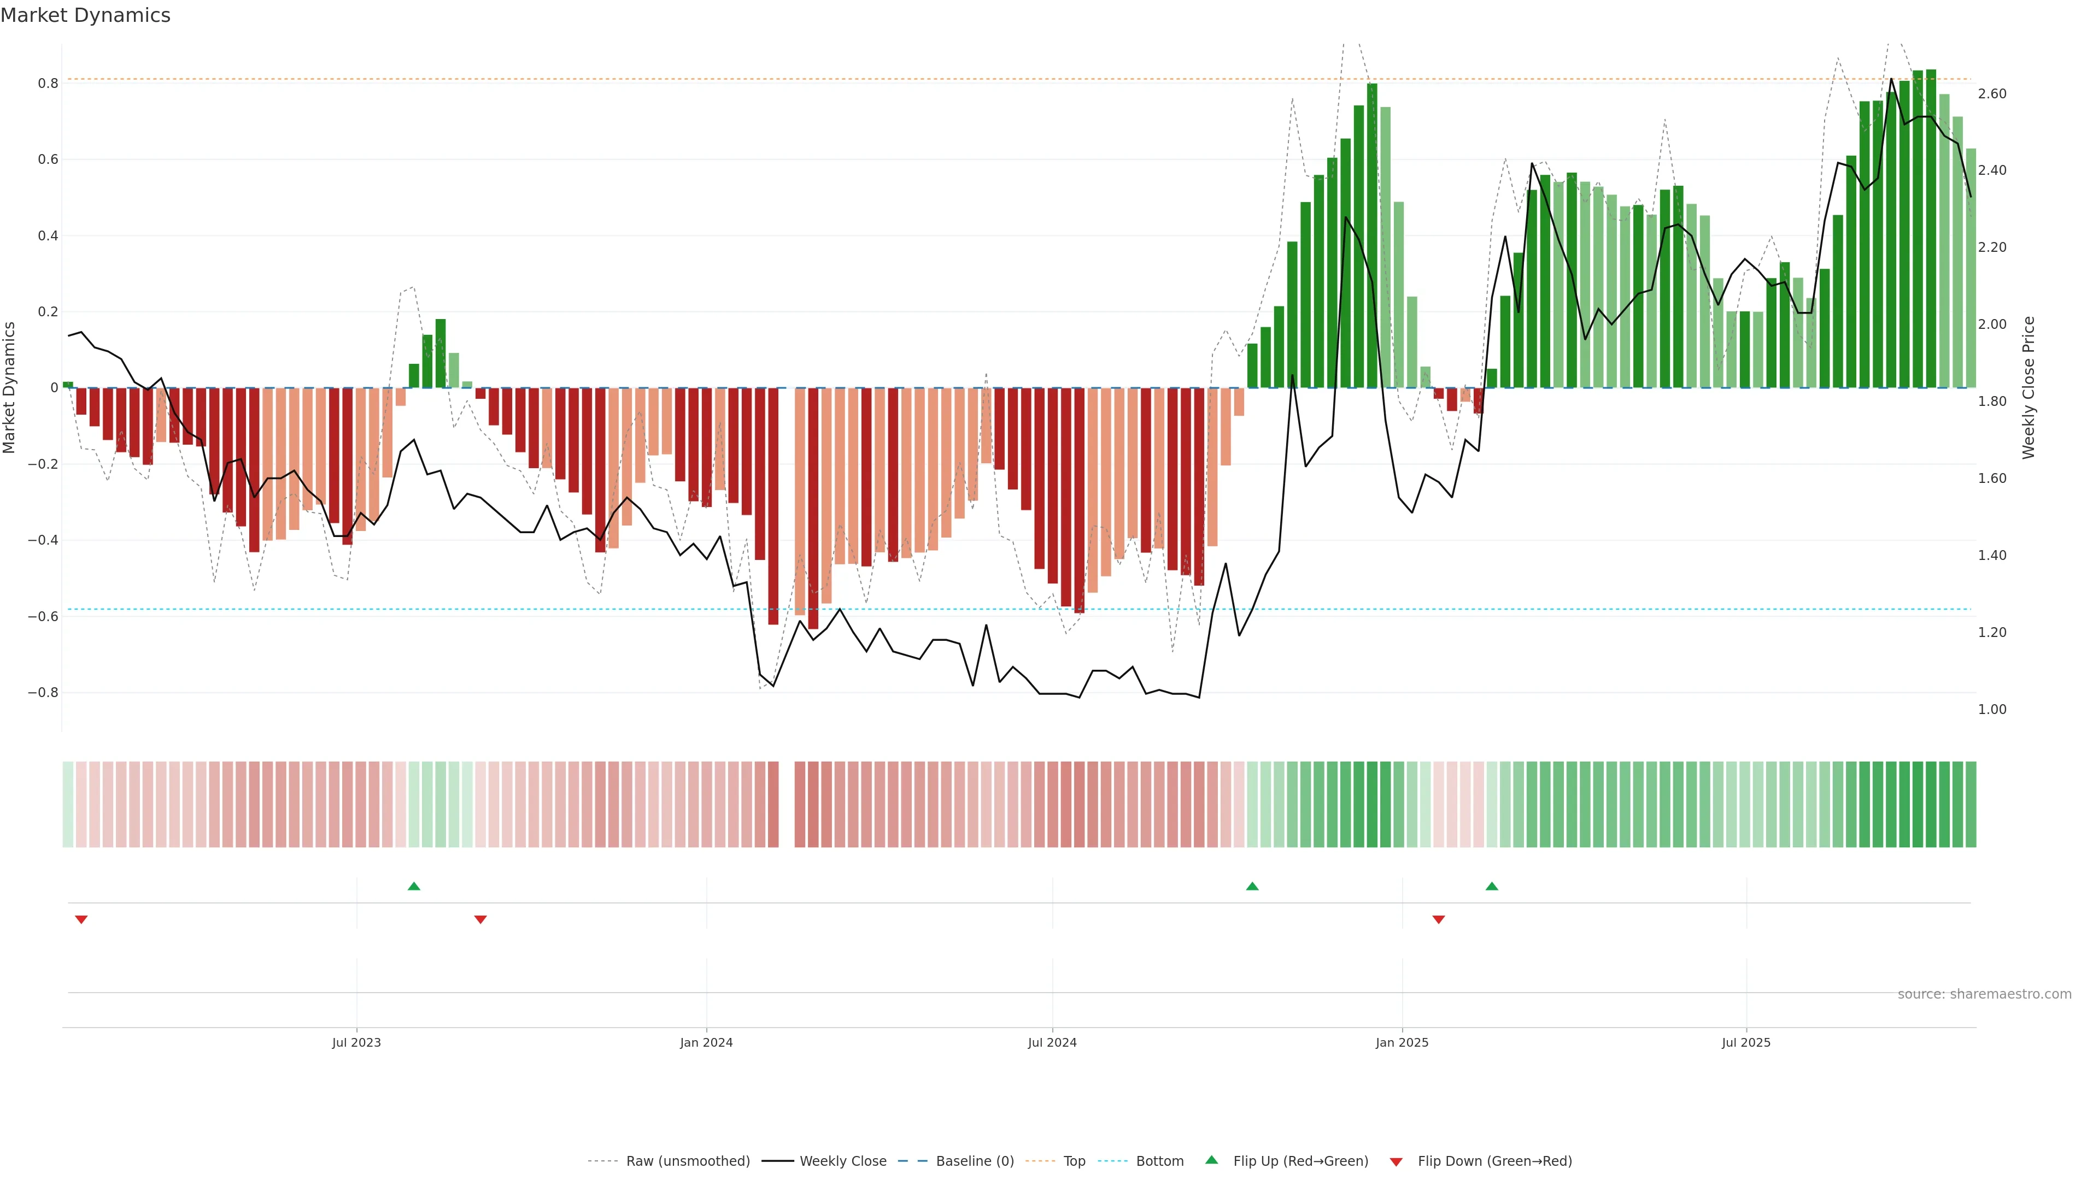Click the Jan 2024 x-axis label
2099x1180 pixels.
click(x=706, y=1042)
